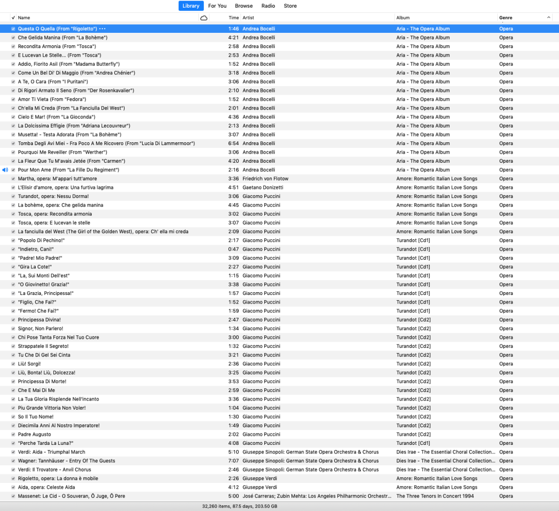Deselect the checkbox for "Principessa Divina!"

(13, 320)
